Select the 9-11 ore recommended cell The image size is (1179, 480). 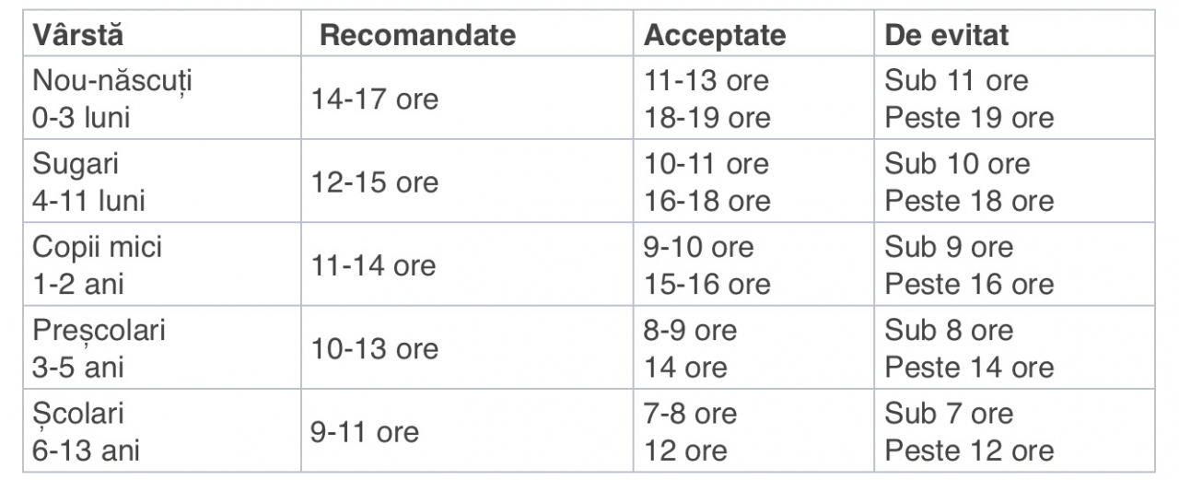pyautogui.click(x=365, y=432)
